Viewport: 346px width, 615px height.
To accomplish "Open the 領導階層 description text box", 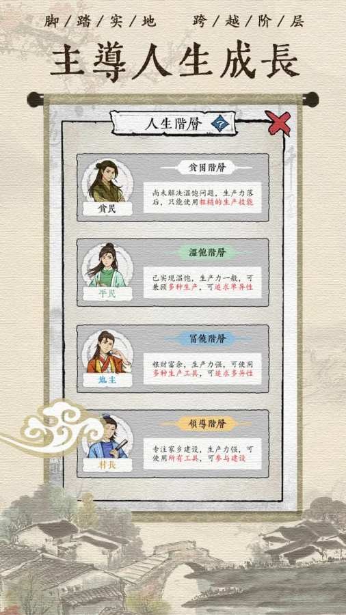I will (x=202, y=454).
